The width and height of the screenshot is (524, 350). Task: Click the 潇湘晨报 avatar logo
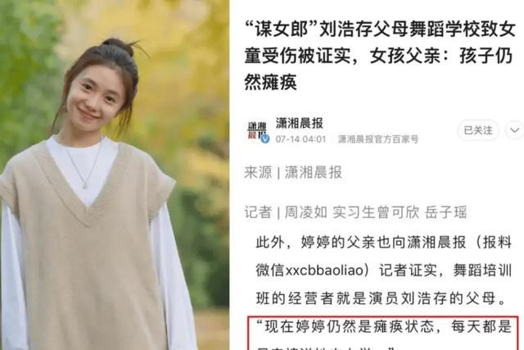pos(257,131)
